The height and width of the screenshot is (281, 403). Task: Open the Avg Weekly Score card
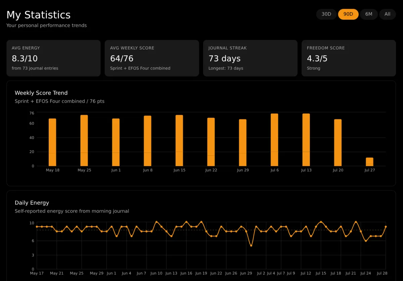click(152, 58)
